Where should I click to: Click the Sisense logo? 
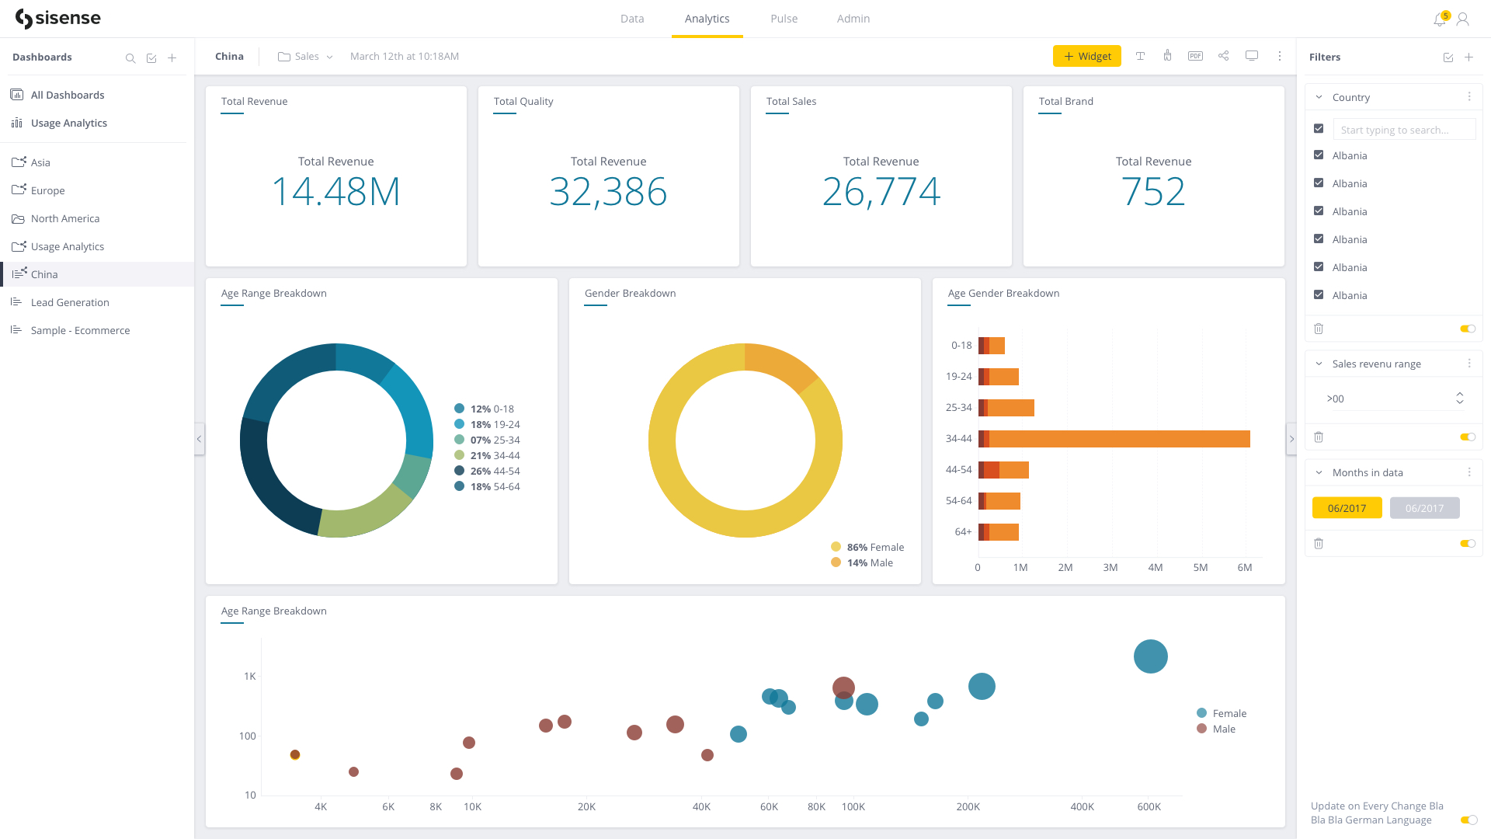[57, 19]
